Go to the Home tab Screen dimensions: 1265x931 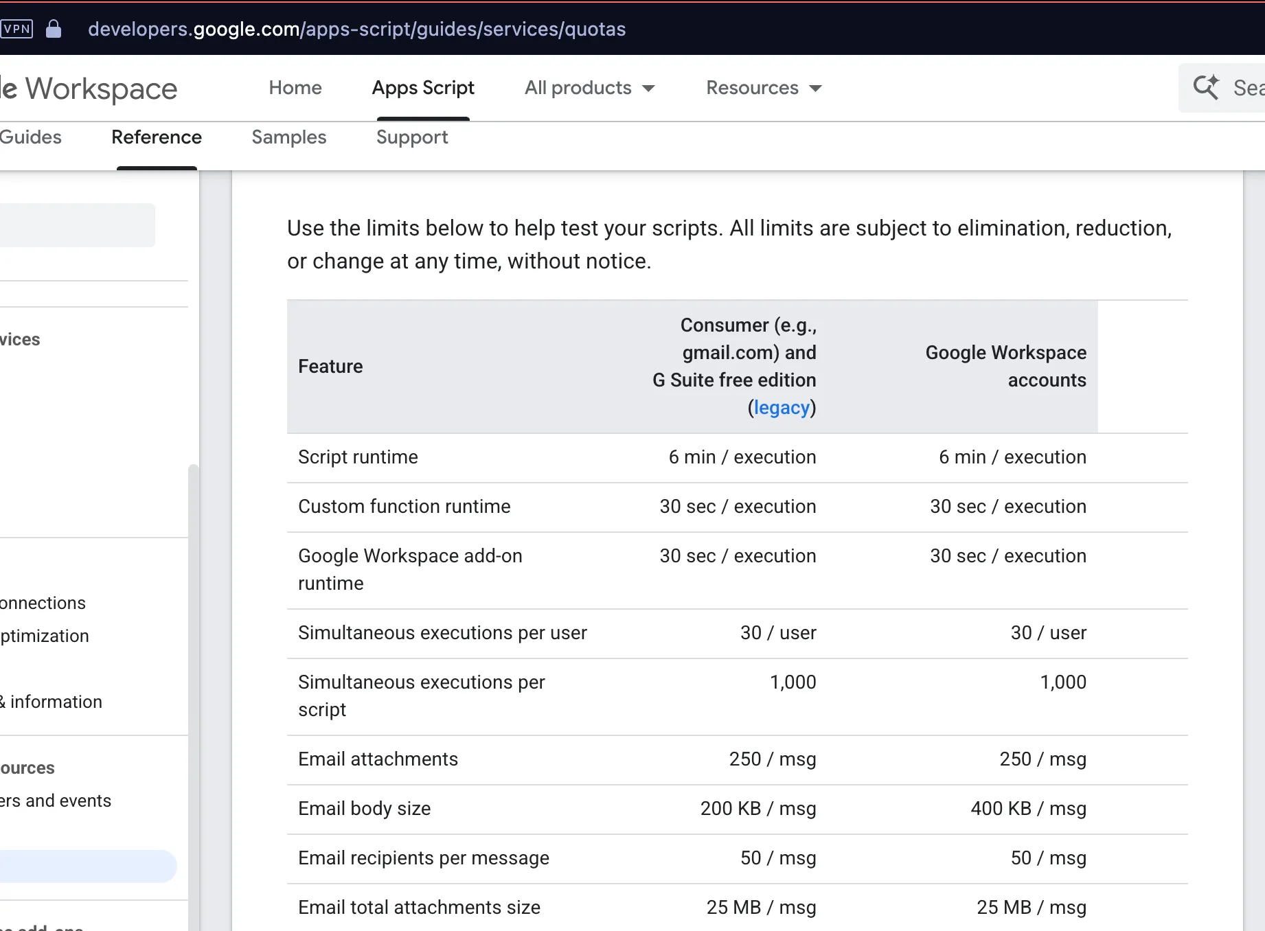tap(295, 88)
